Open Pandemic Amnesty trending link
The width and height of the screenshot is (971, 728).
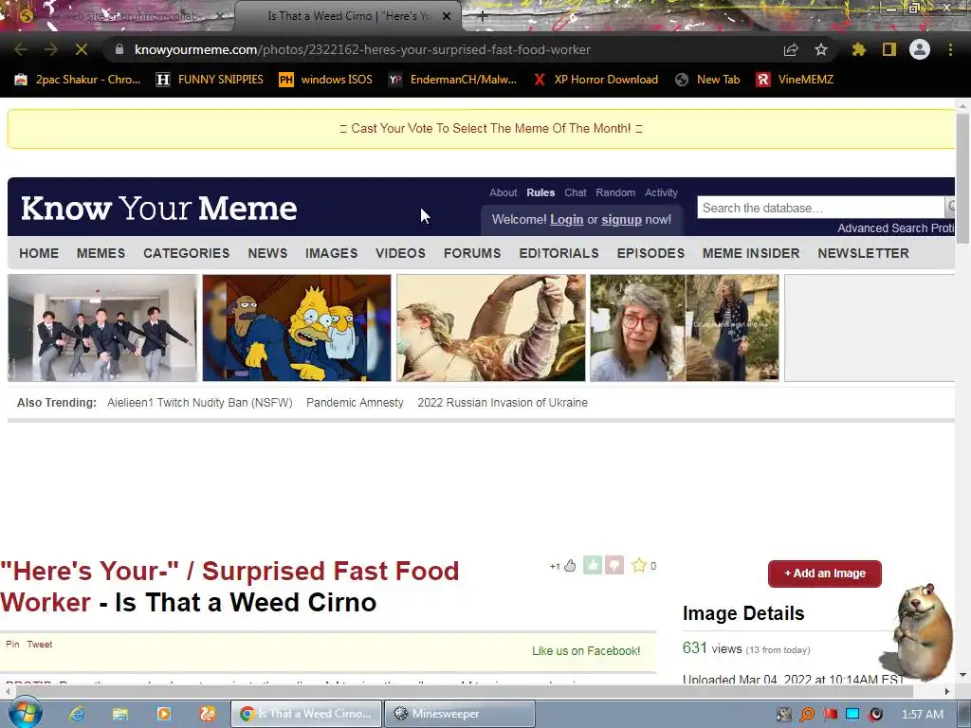[x=355, y=402]
